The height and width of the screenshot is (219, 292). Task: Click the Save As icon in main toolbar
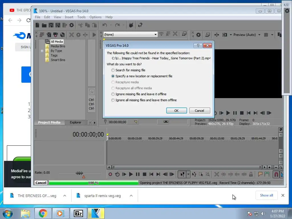tap(58, 25)
